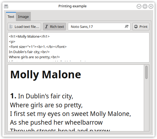The height and width of the screenshot is (139, 157).
Task: Click the font size="+1" source line
Action: click(38, 47)
